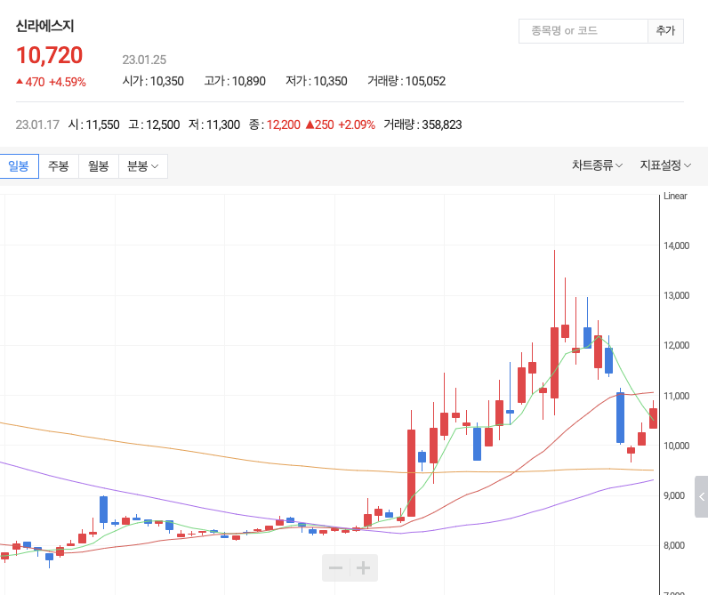Expand the collapsed side panel arrow
Screen dimensions: 708x595
click(x=701, y=496)
